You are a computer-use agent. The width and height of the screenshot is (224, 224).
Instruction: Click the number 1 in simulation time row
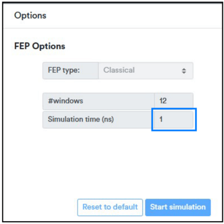tap(161, 119)
